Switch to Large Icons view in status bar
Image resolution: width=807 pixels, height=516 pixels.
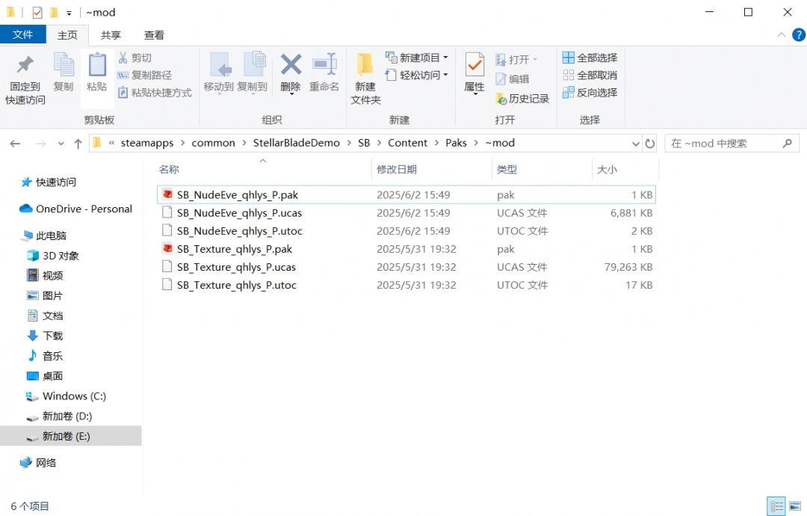pos(795,506)
